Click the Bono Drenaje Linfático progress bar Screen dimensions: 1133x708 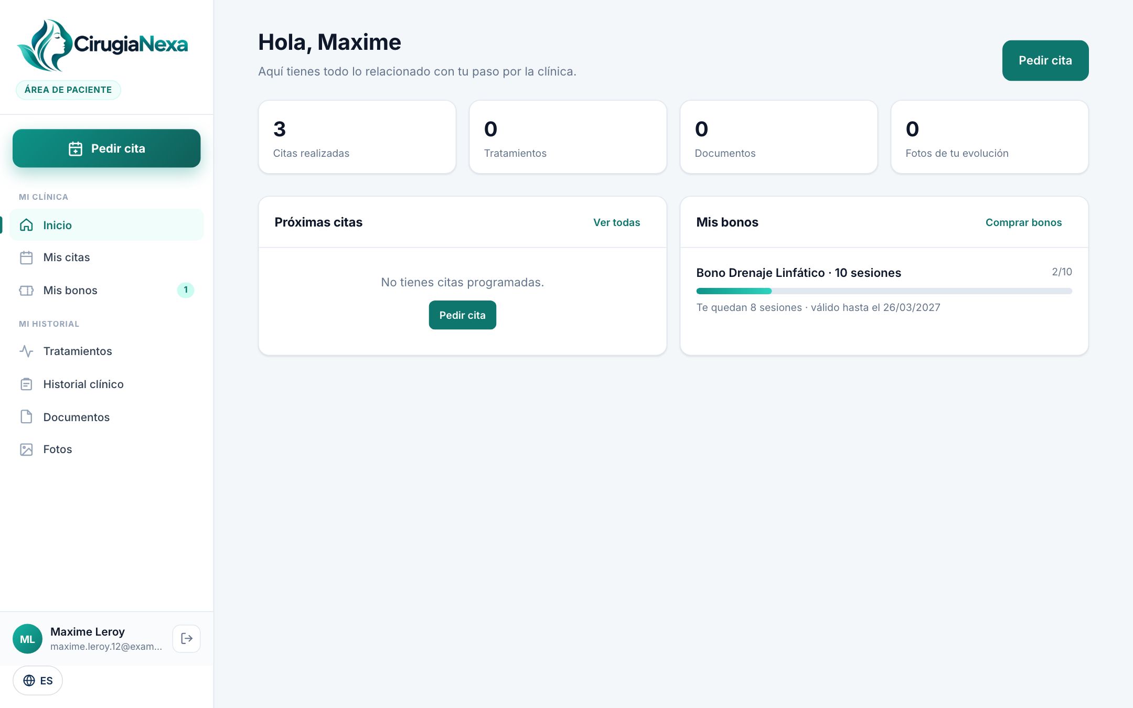[x=884, y=291]
